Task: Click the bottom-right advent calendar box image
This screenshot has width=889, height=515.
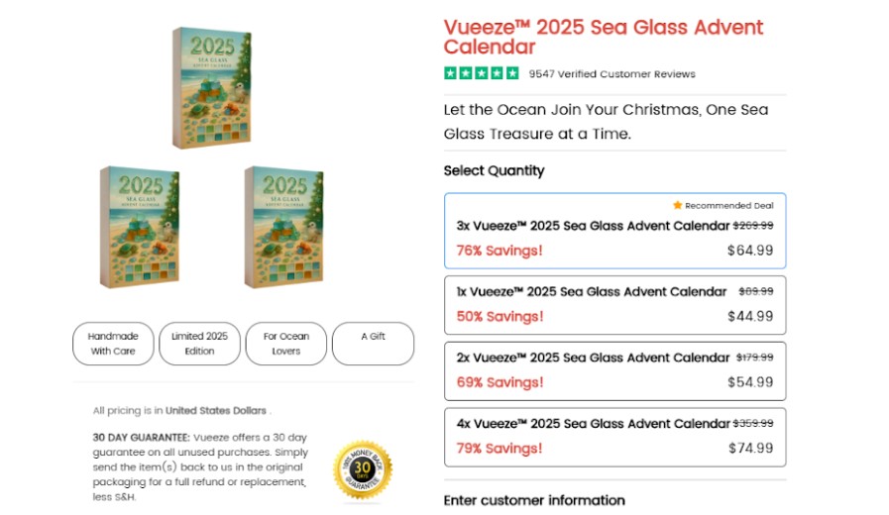Action: pos(283,227)
